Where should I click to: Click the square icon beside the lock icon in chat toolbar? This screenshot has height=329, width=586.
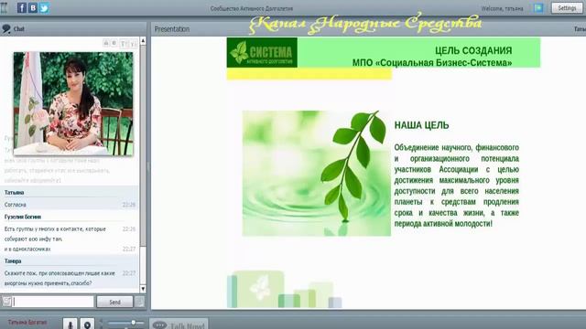click(x=114, y=43)
